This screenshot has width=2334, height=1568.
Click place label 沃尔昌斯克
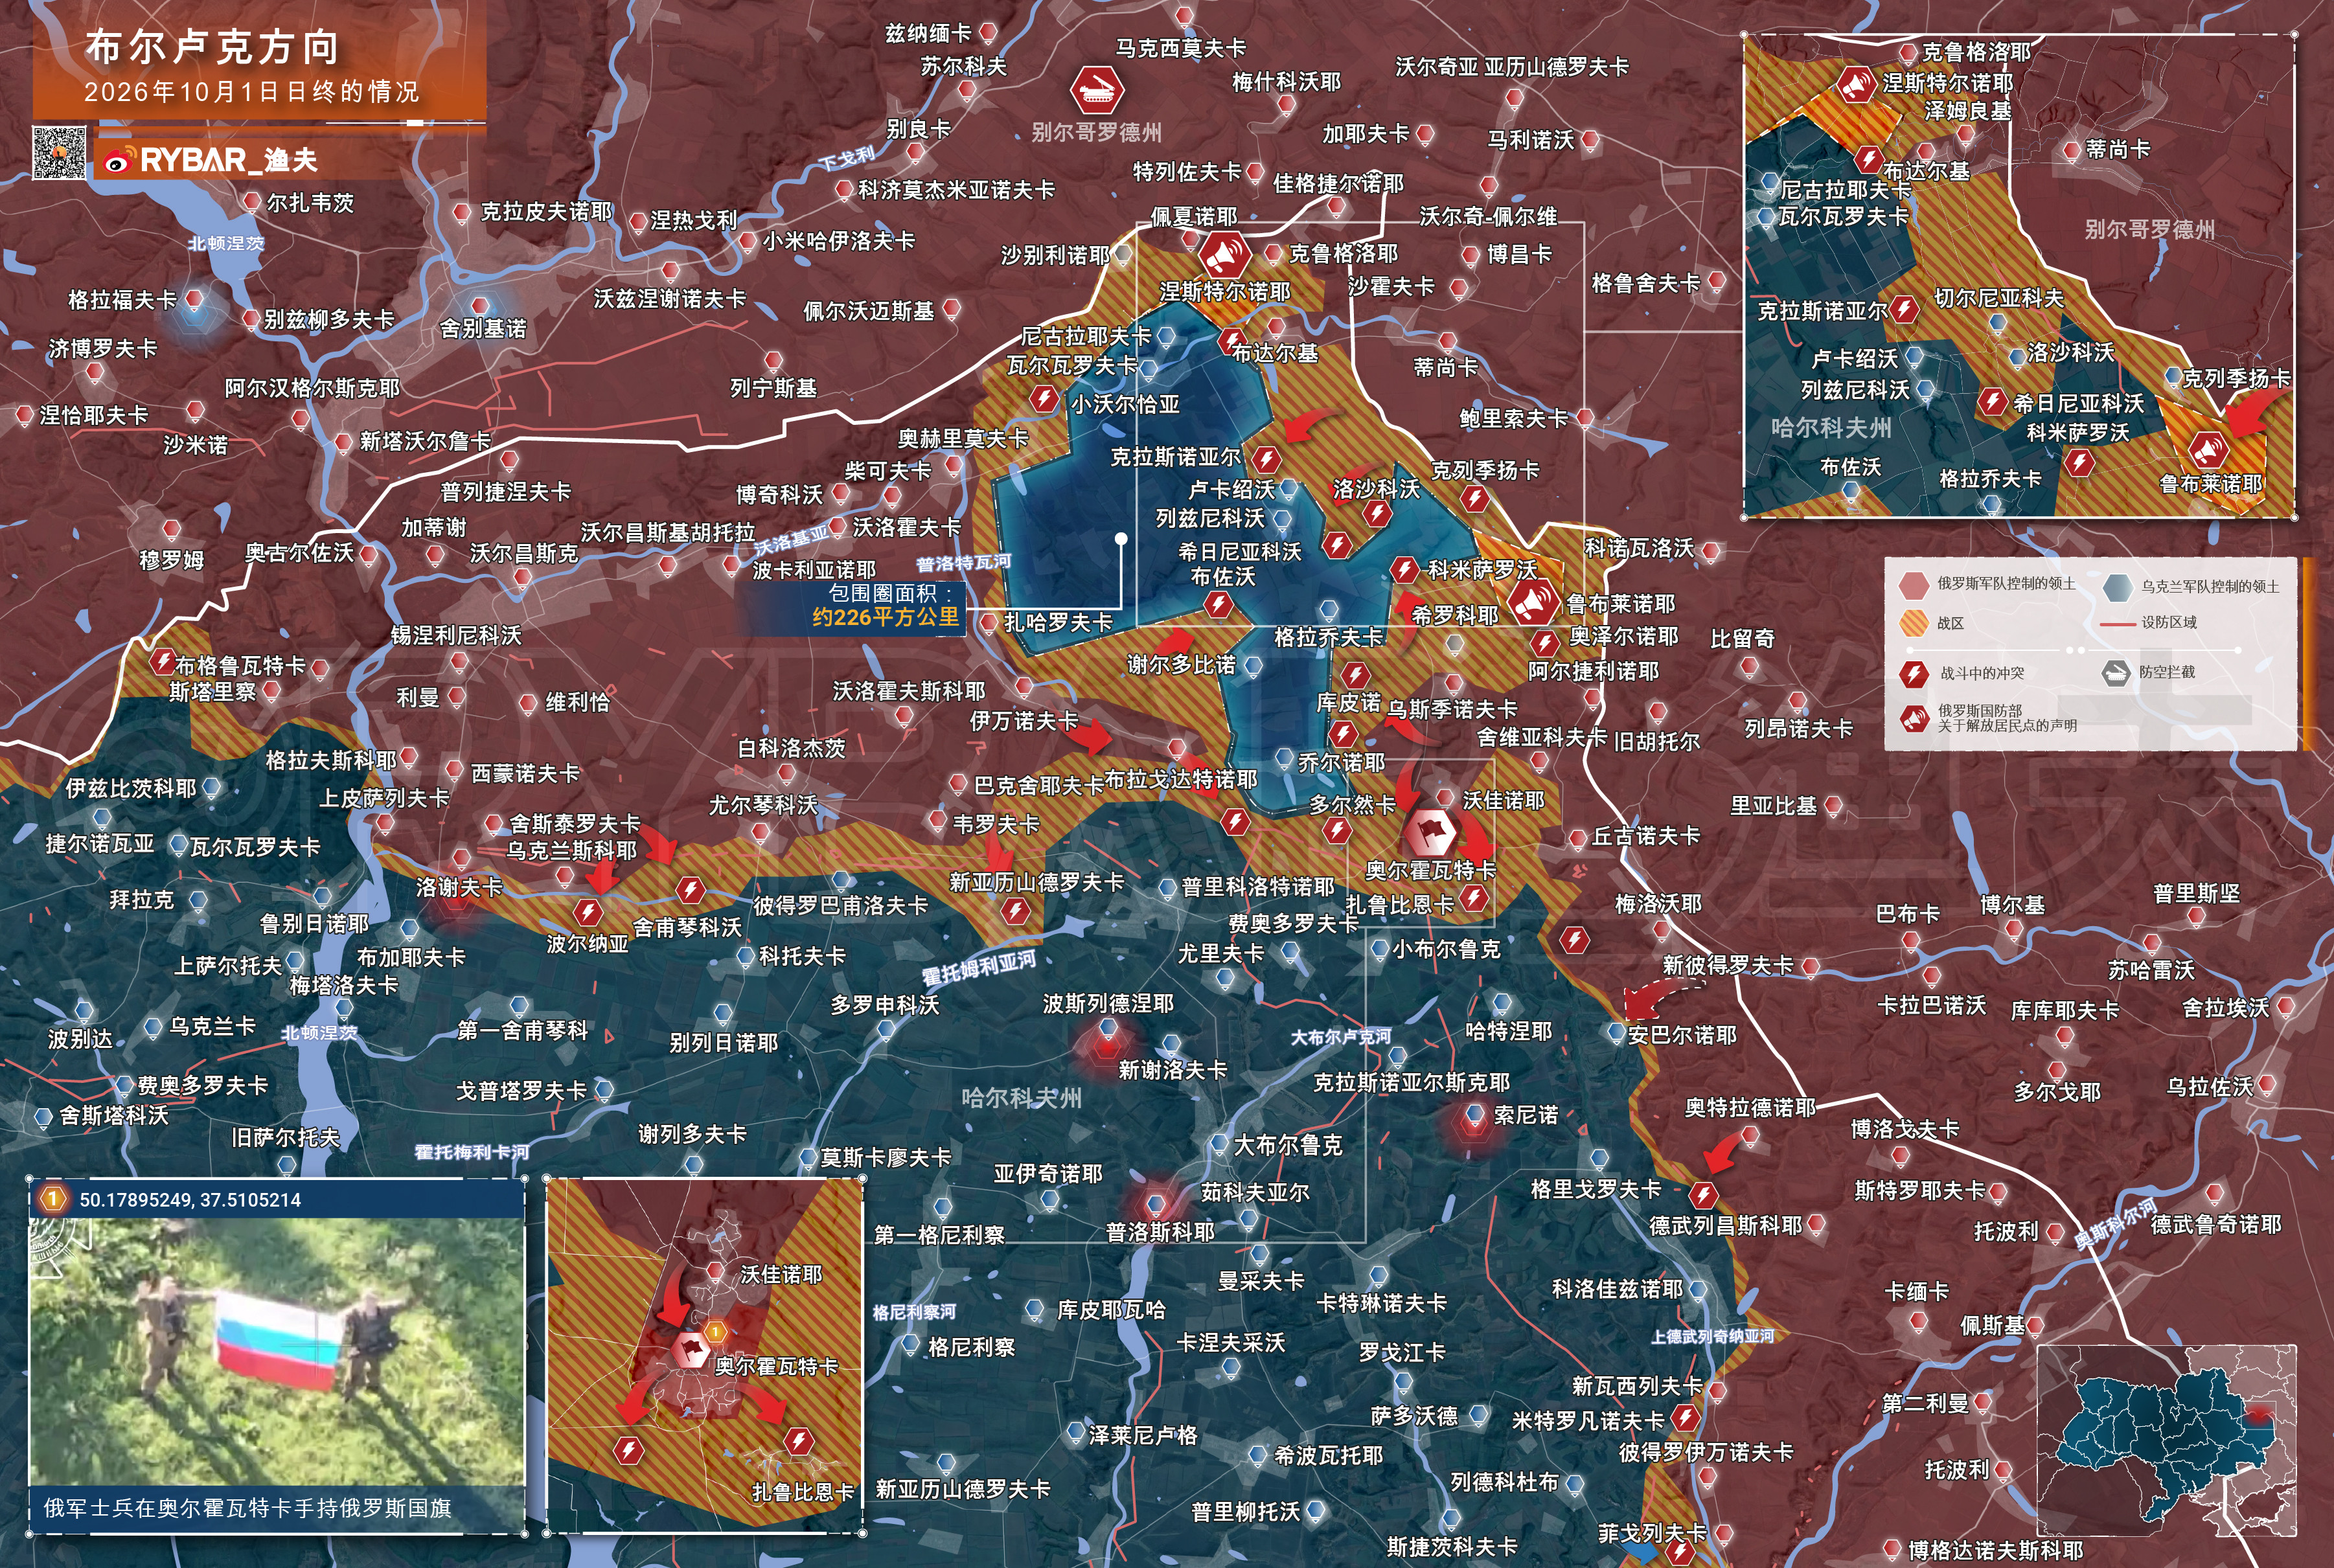(x=523, y=553)
